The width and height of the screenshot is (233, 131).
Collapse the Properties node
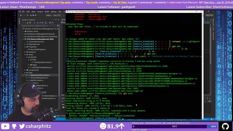25,47
